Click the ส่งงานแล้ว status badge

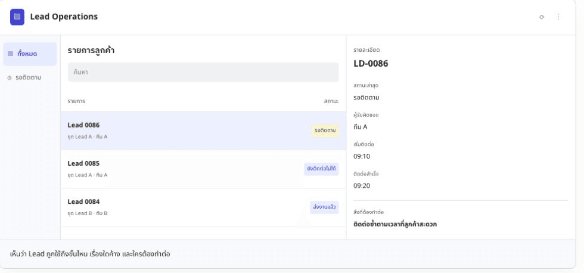coord(324,207)
